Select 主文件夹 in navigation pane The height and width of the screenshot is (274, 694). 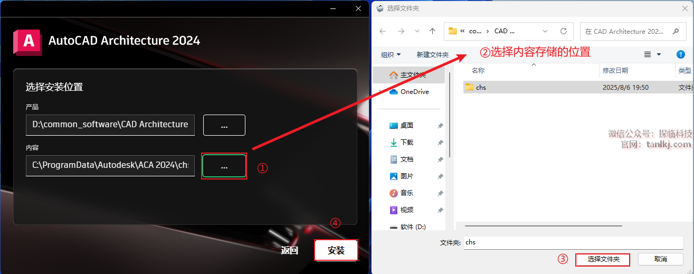408,75
